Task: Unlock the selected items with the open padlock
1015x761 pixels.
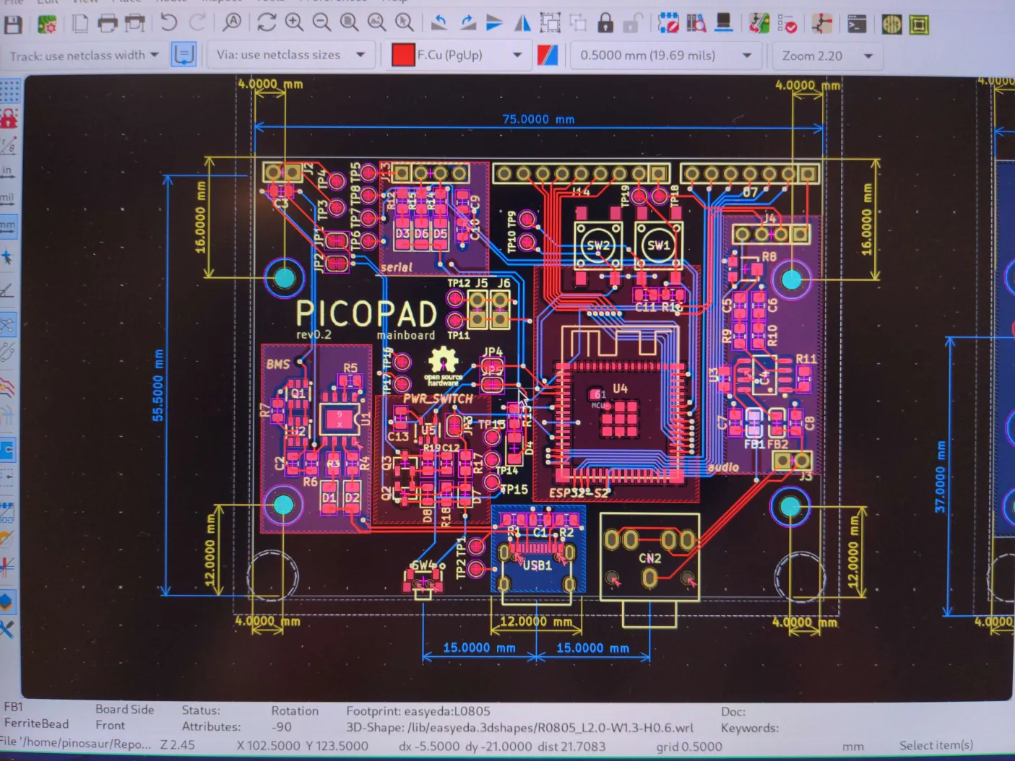Action: (632, 24)
